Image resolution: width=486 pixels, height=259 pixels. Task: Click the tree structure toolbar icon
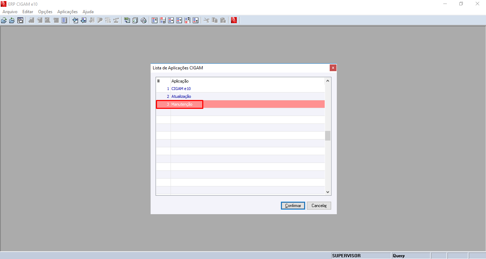[127, 20]
